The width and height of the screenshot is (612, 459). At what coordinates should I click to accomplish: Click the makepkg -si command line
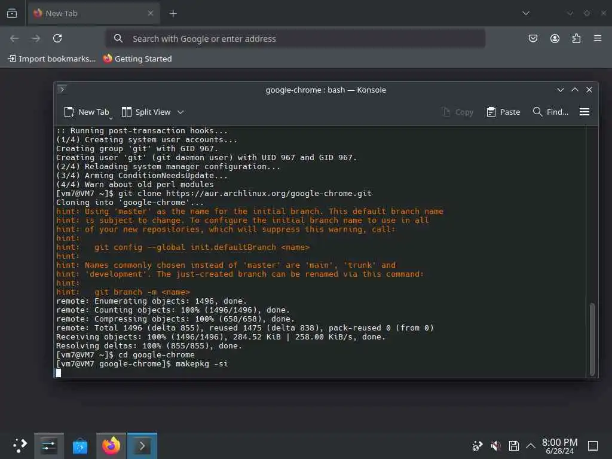click(142, 364)
